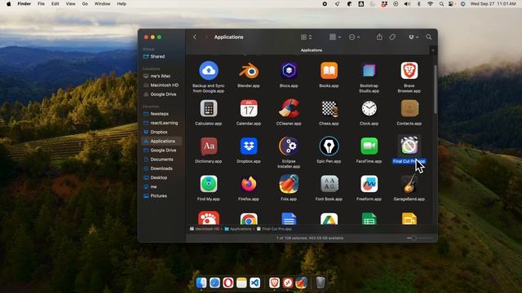Viewport: 522px width, 293px height.
Task: Open the Group By dropdown
Action: pos(335,37)
